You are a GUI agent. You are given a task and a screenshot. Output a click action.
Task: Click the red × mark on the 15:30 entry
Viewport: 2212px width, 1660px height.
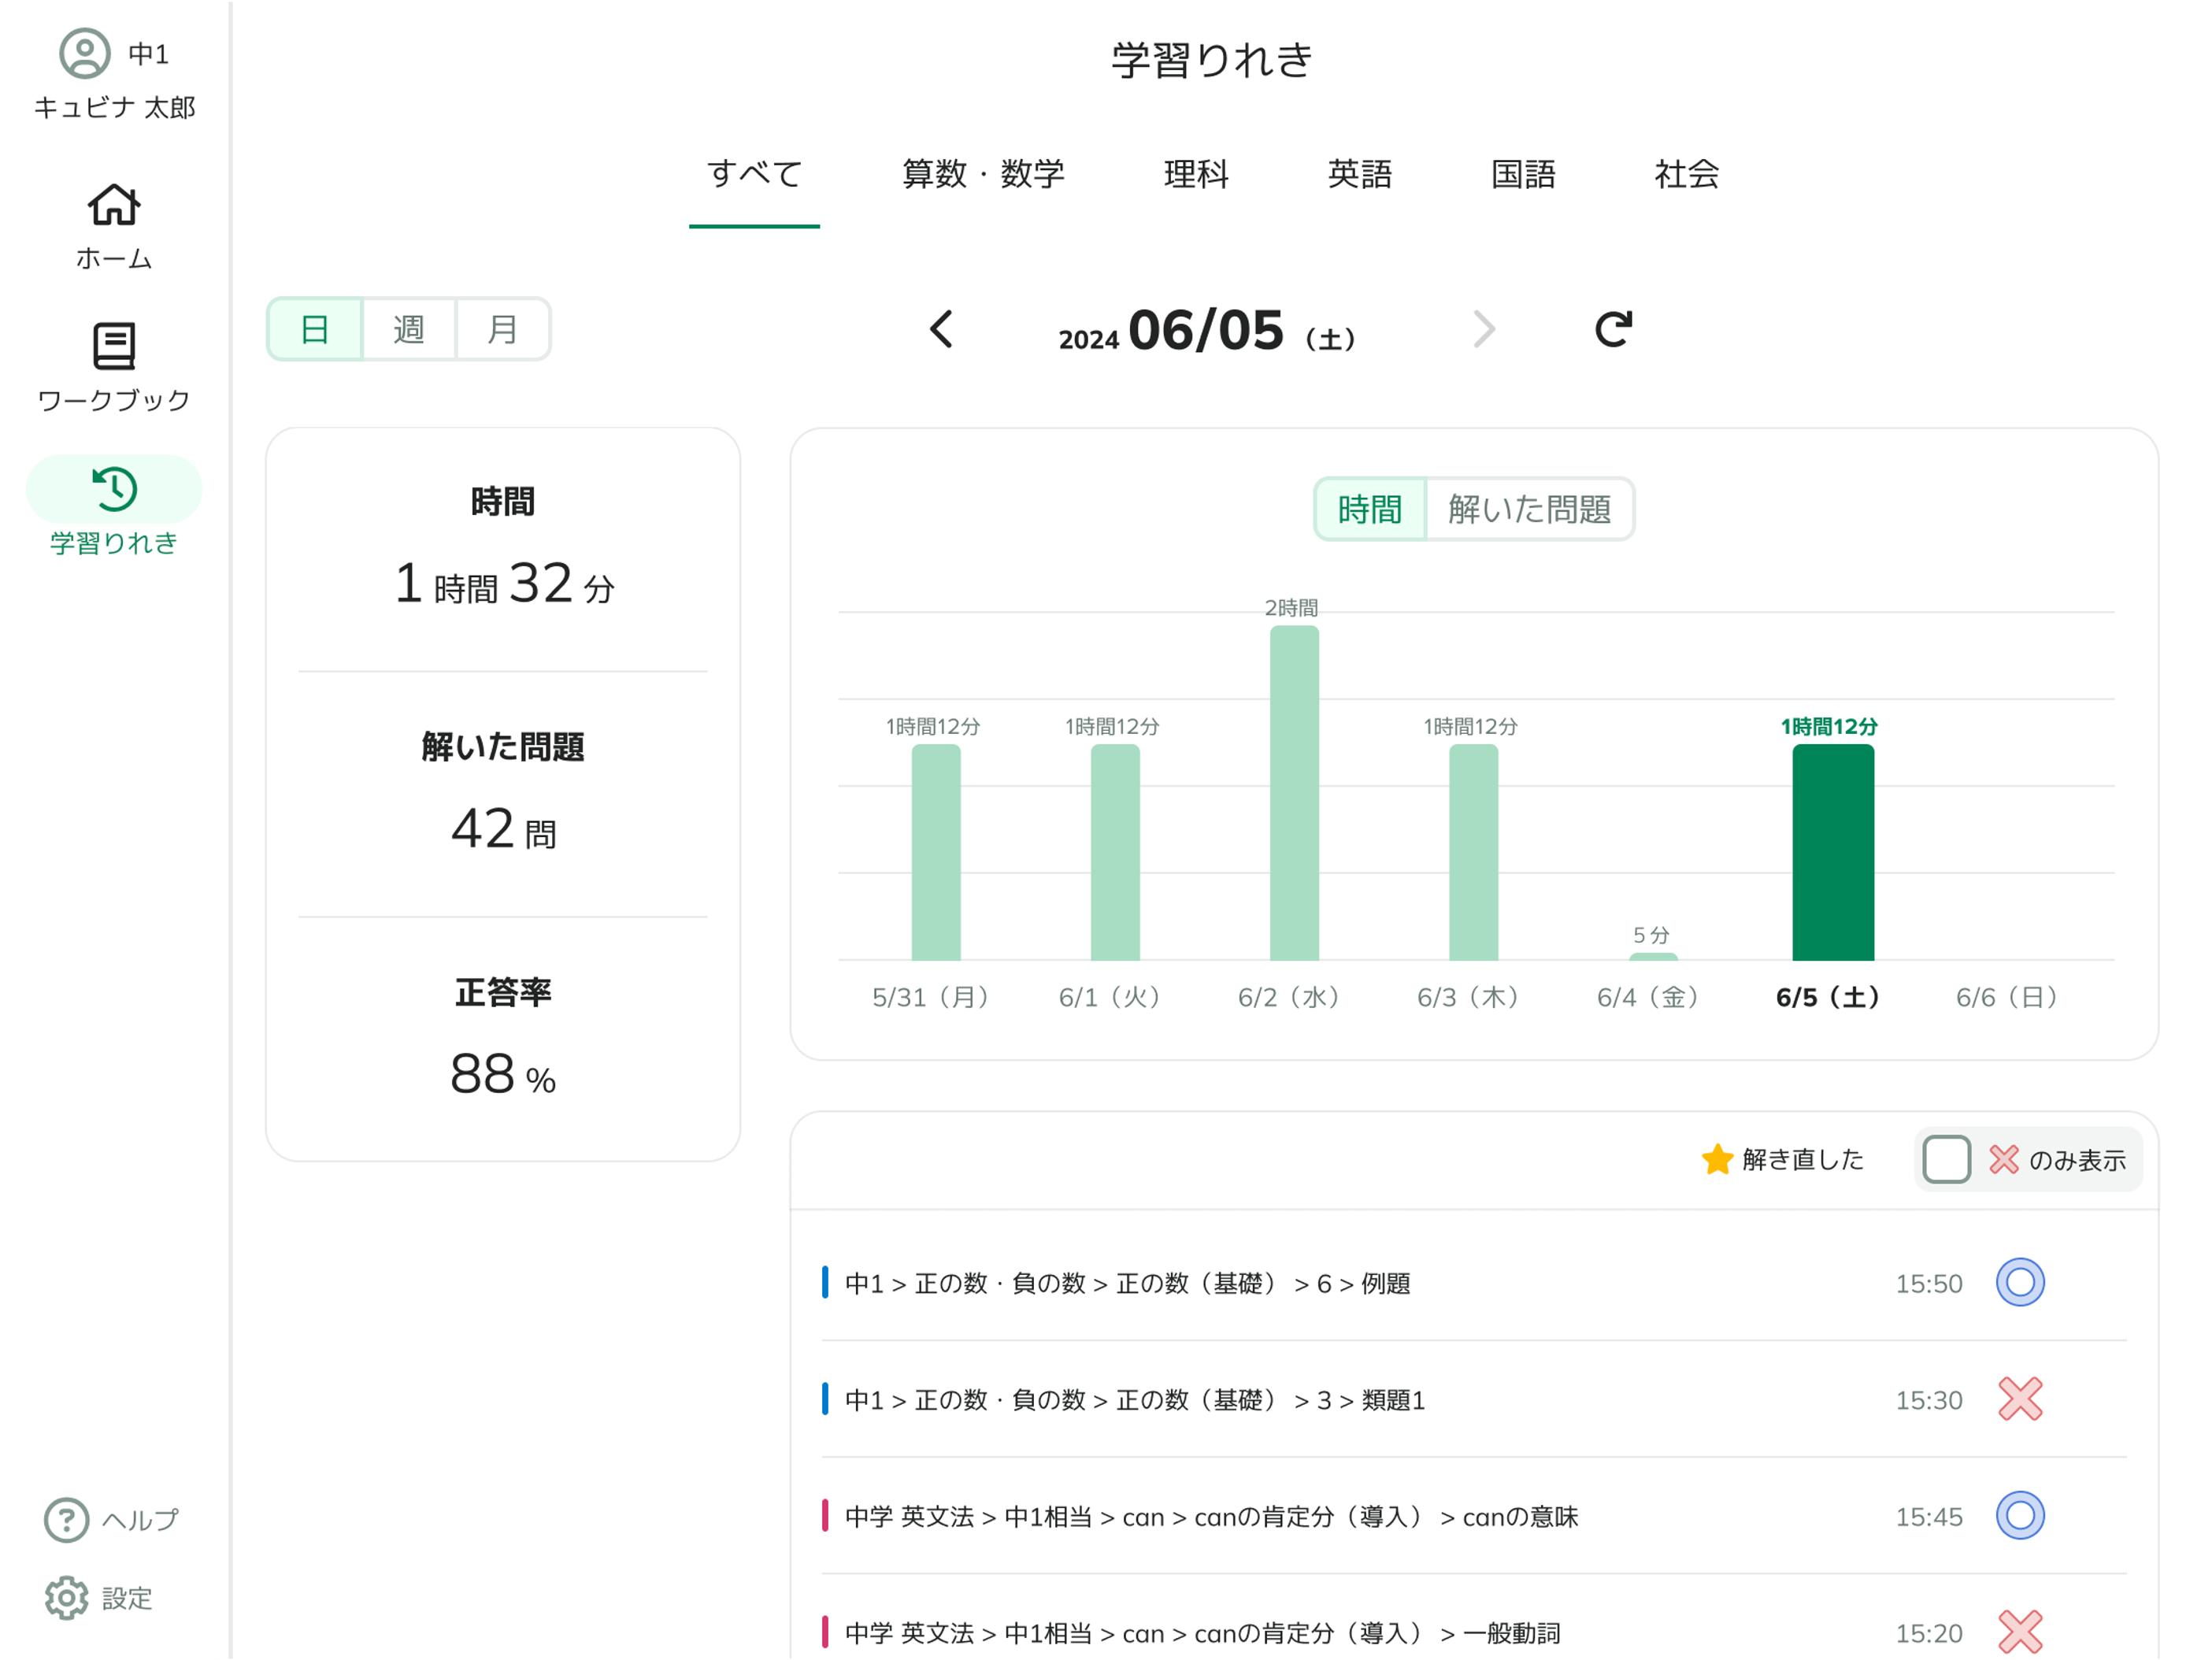click(x=2020, y=1399)
